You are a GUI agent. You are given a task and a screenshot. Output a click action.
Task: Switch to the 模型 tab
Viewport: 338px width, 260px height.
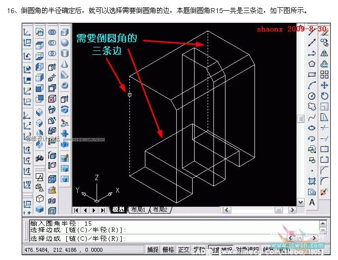coord(118,210)
